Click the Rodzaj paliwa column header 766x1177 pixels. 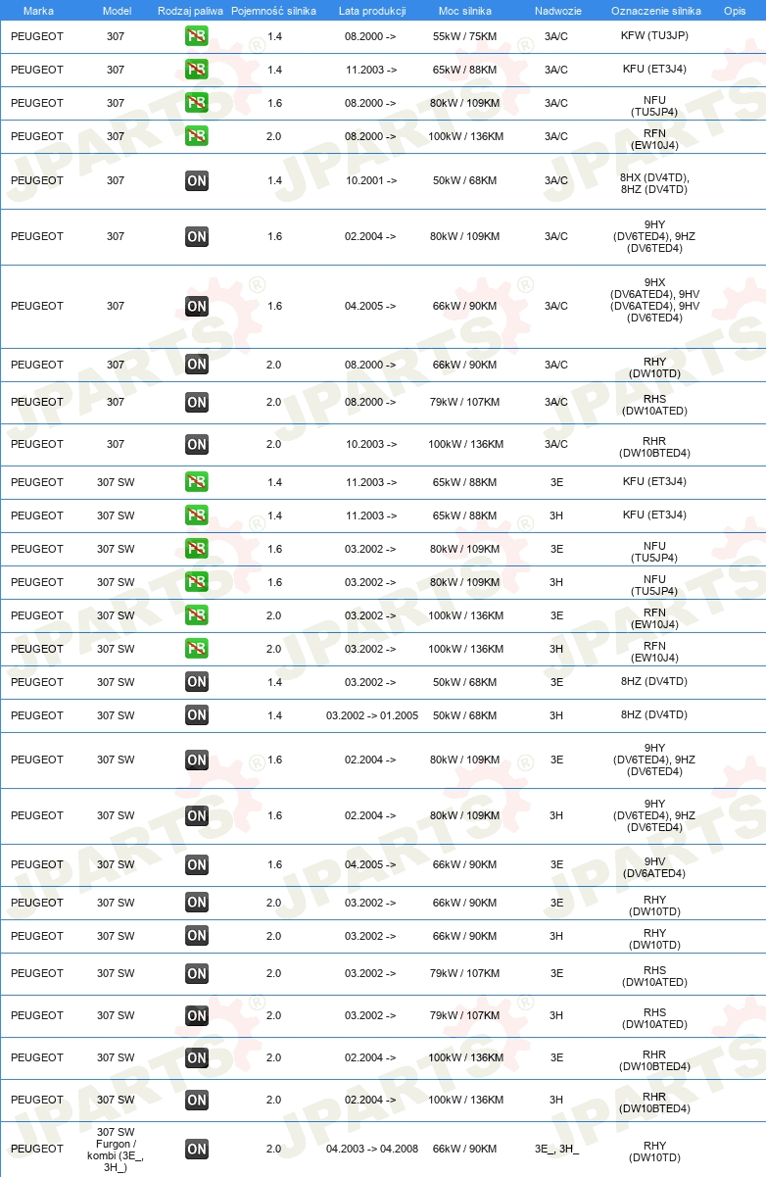[190, 11]
